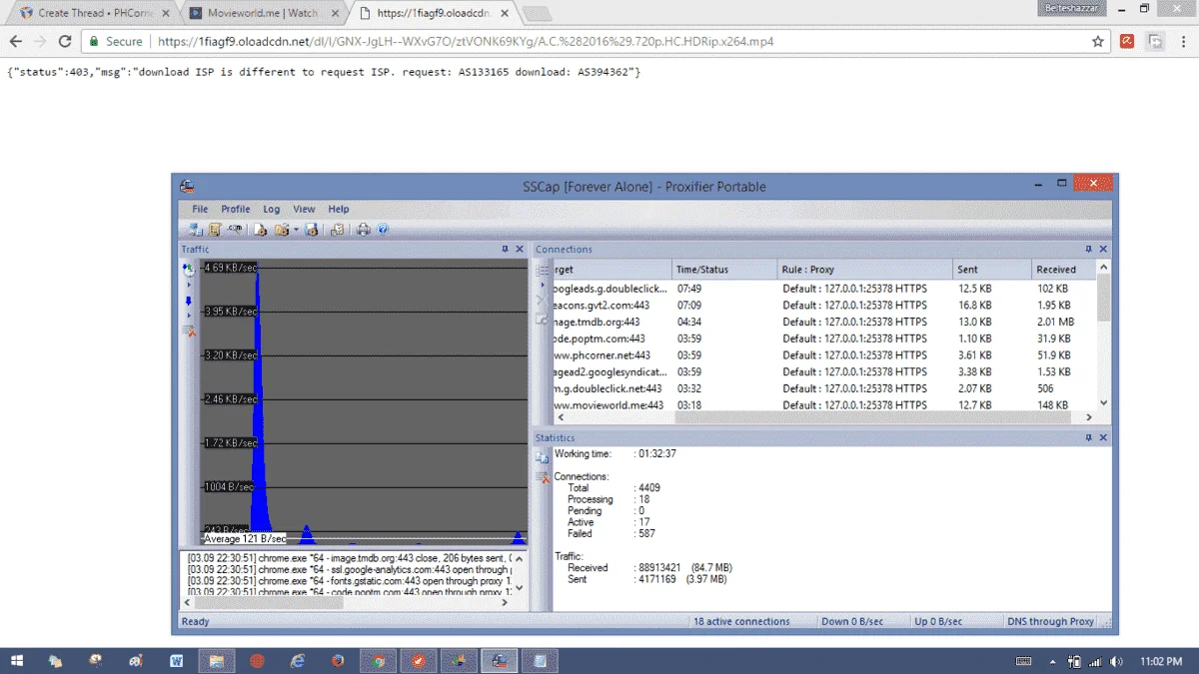Click the traffic clock icon in Traffic panel
Screen dimensions: 1199x674
tap(188, 269)
